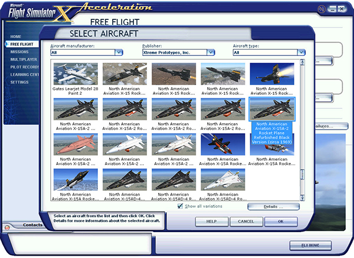Select the X-15A climbing above the clouds
The height and width of the screenshot is (258, 354).
point(76,180)
